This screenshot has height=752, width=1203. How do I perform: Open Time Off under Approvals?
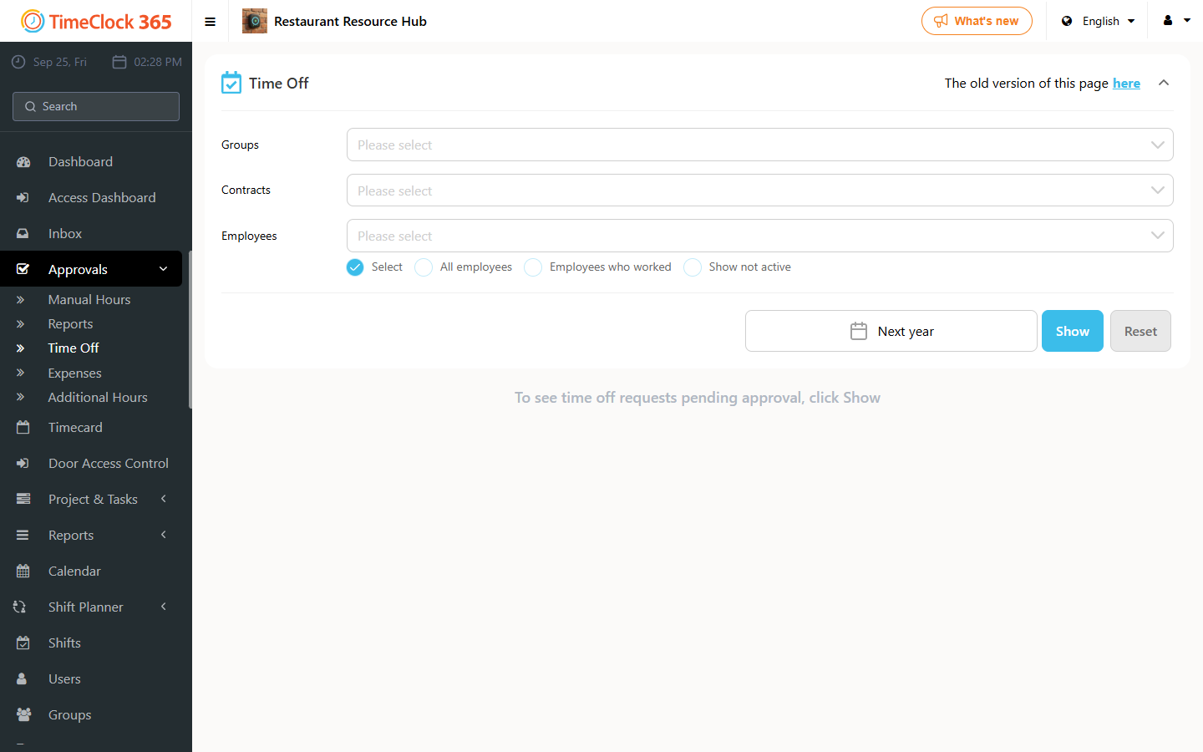click(74, 348)
